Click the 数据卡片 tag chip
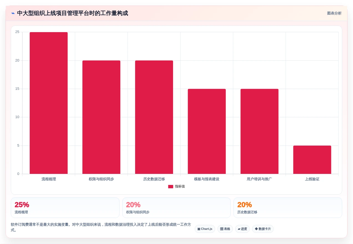The image size is (353, 244). (x=263, y=229)
